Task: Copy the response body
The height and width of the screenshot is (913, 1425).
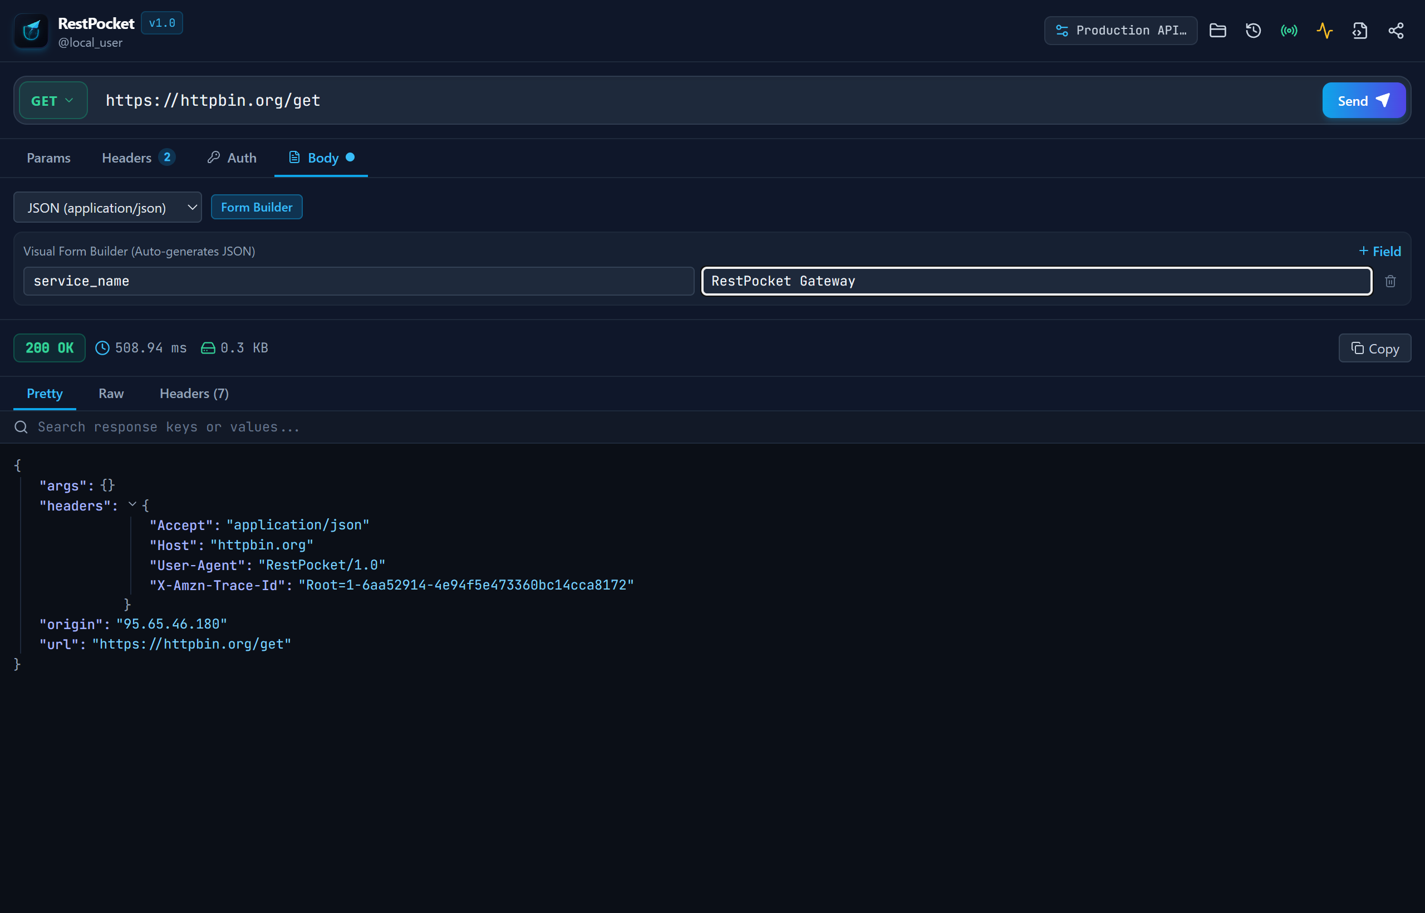Action: [1374, 348]
